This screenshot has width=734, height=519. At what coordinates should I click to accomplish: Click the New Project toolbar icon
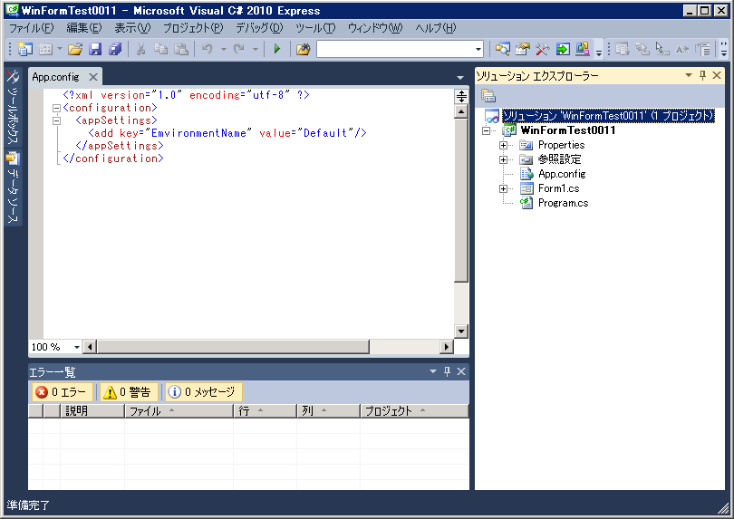(24, 49)
